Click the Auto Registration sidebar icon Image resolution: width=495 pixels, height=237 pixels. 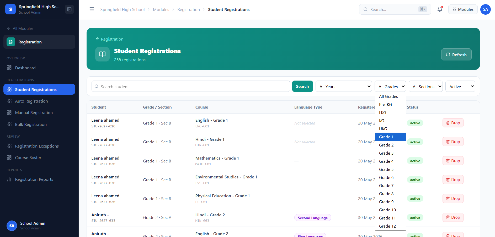click(9, 101)
